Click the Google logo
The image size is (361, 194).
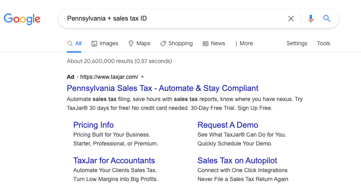(22, 19)
